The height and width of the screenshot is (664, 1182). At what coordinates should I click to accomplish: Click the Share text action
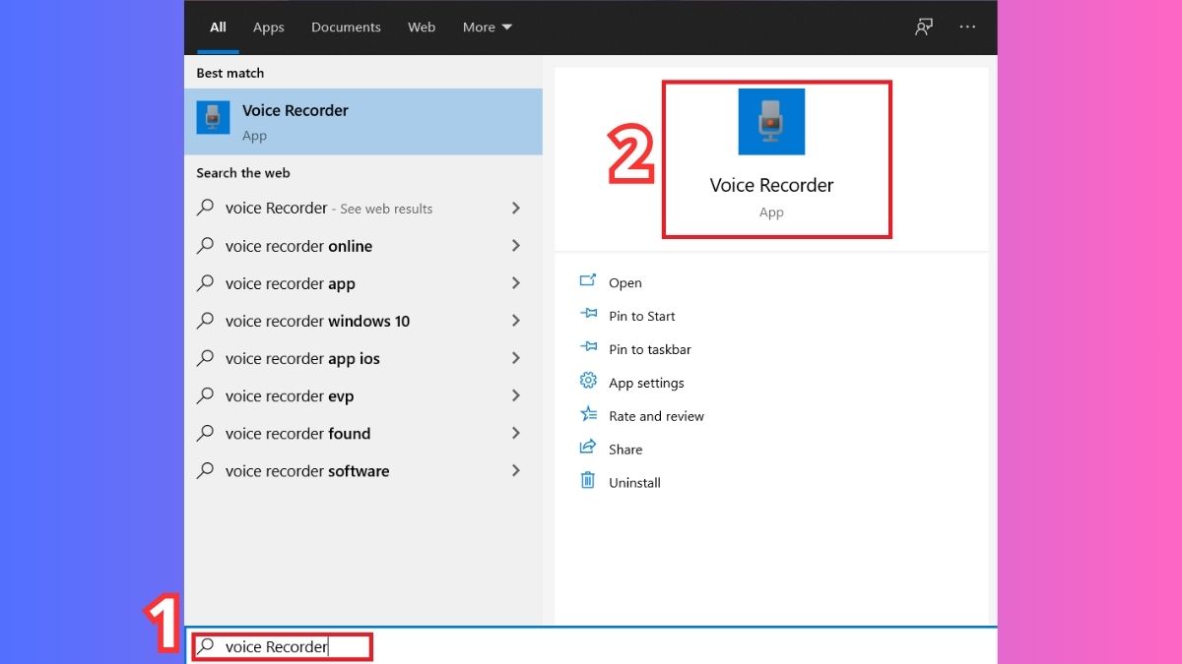[x=625, y=450]
